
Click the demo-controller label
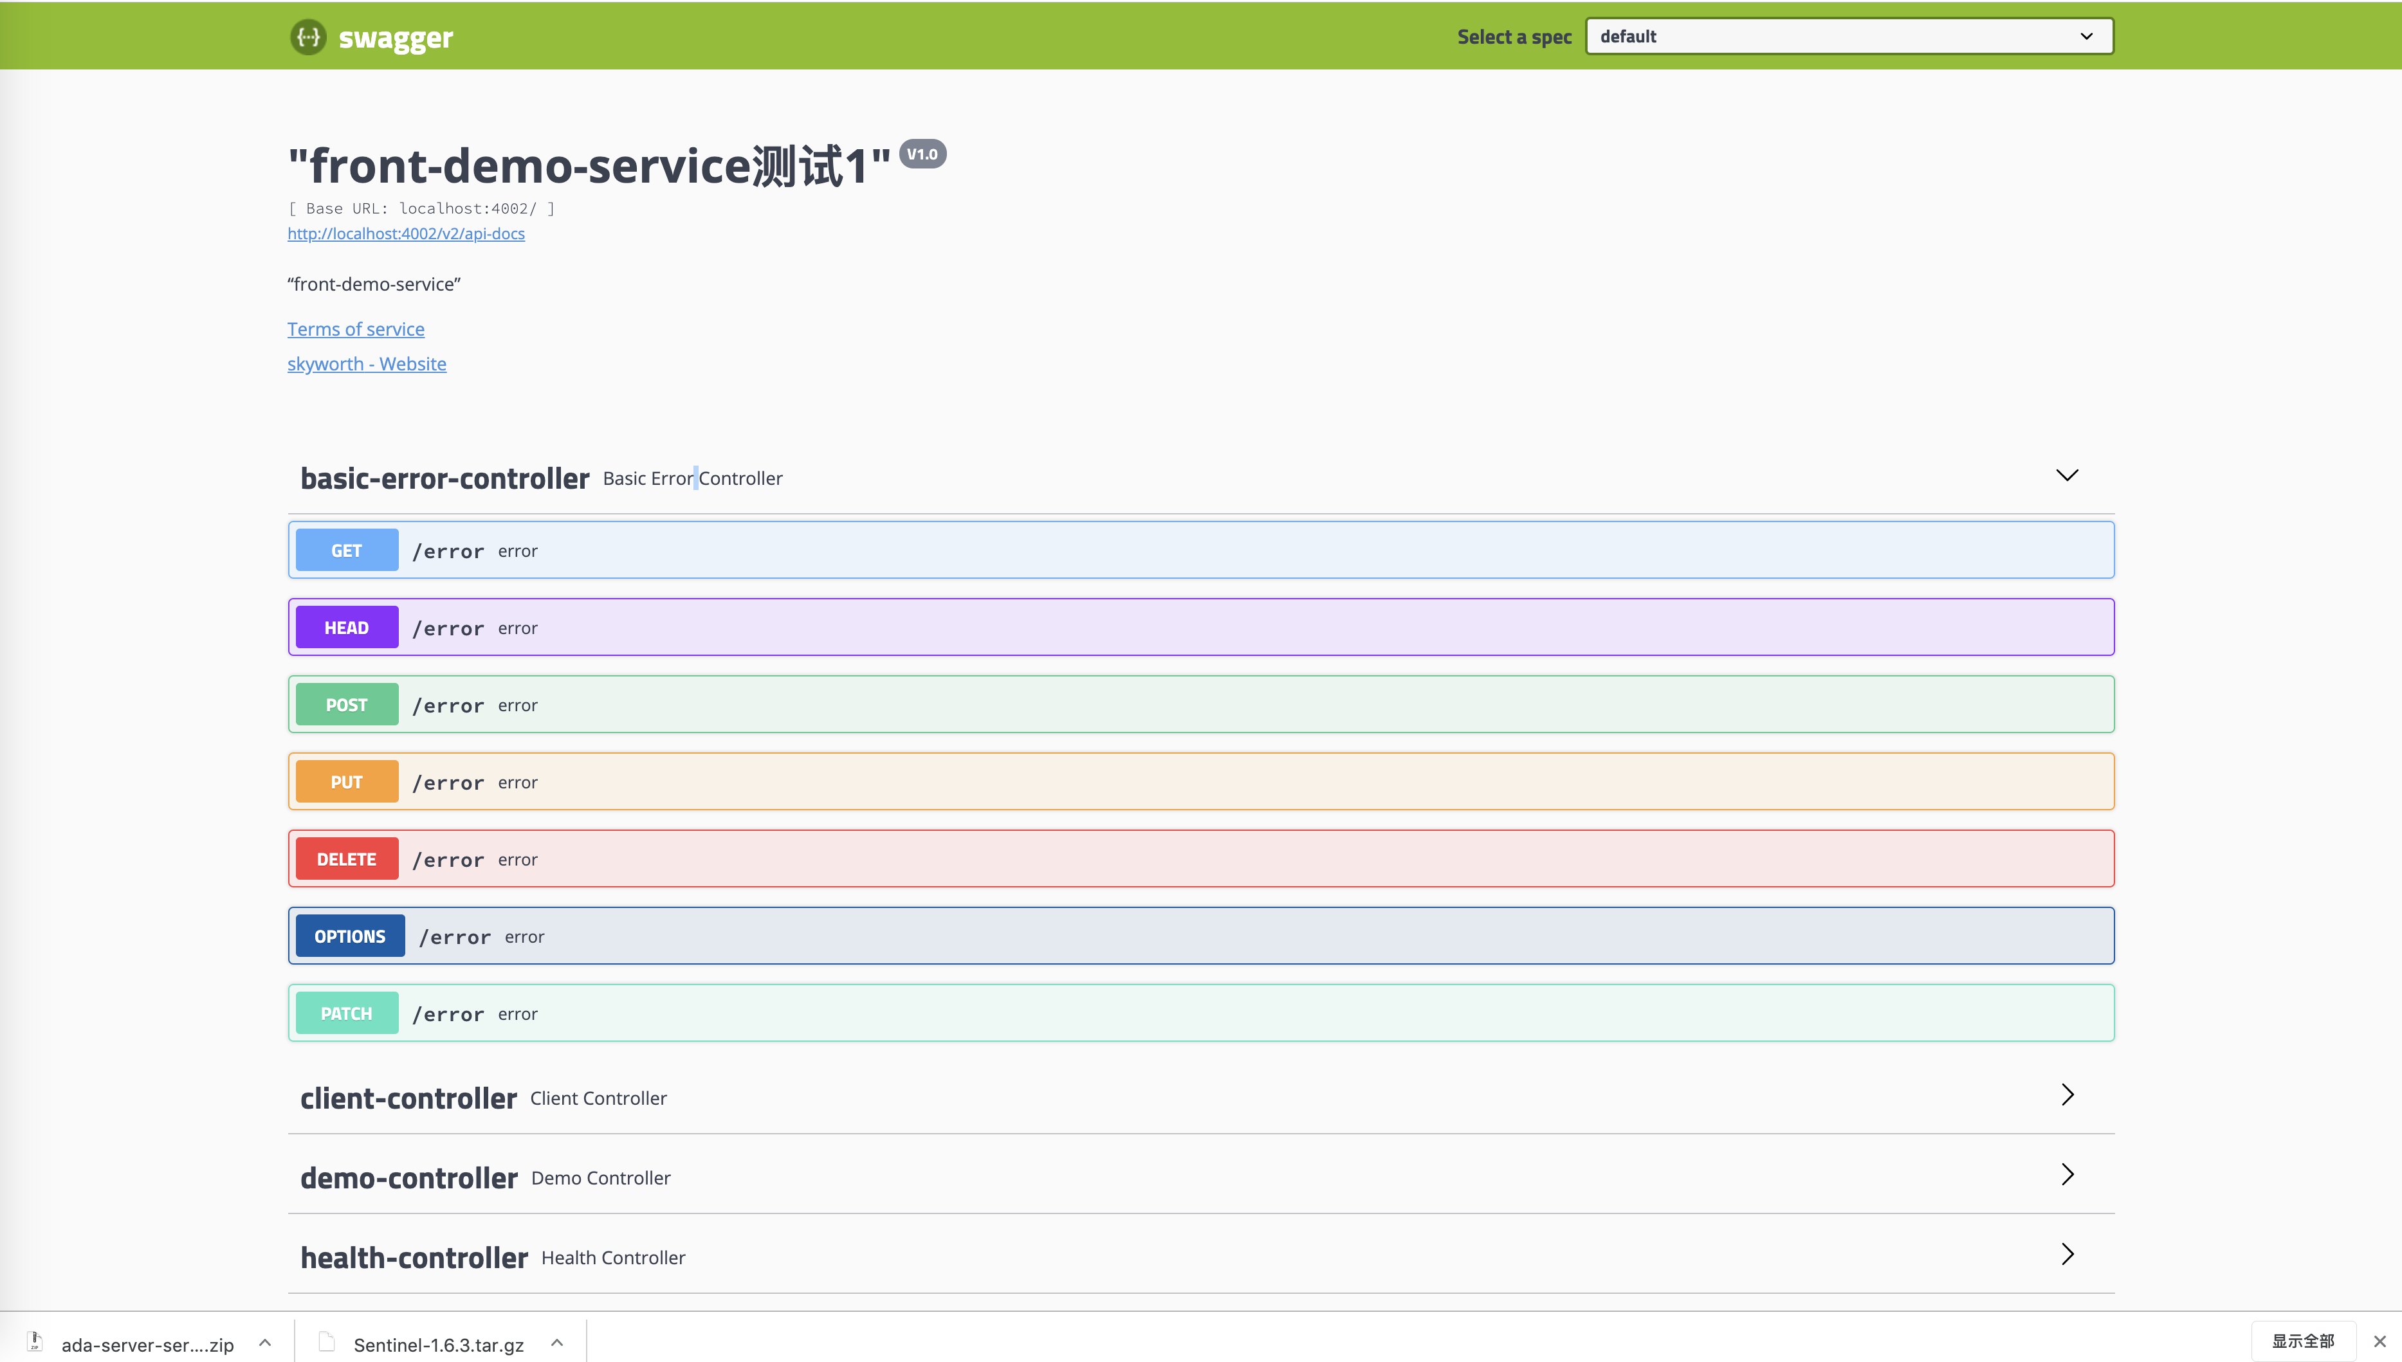[x=409, y=1177]
